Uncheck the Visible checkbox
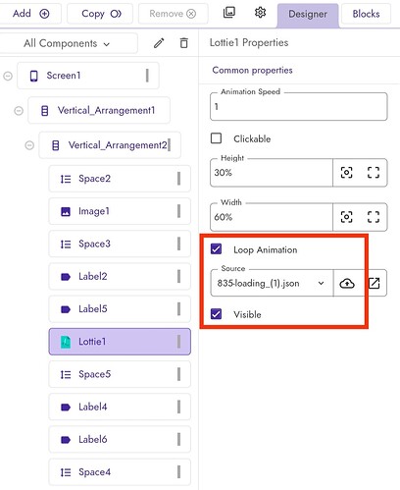Viewport: 400px width, 490px height. [x=216, y=314]
